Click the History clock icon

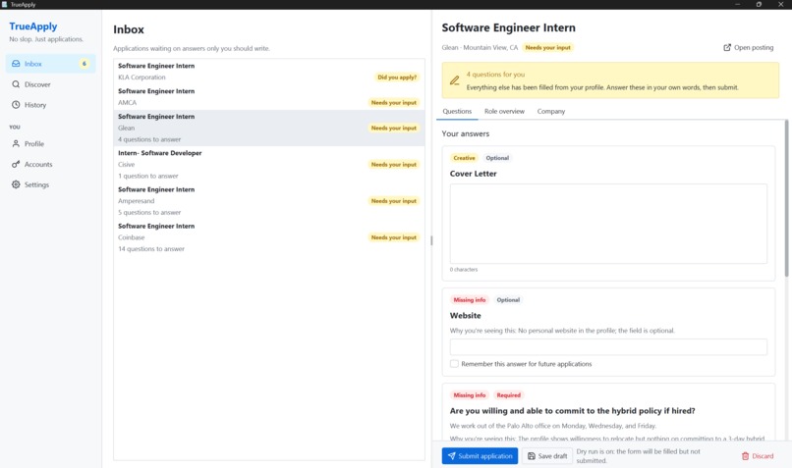click(16, 105)
